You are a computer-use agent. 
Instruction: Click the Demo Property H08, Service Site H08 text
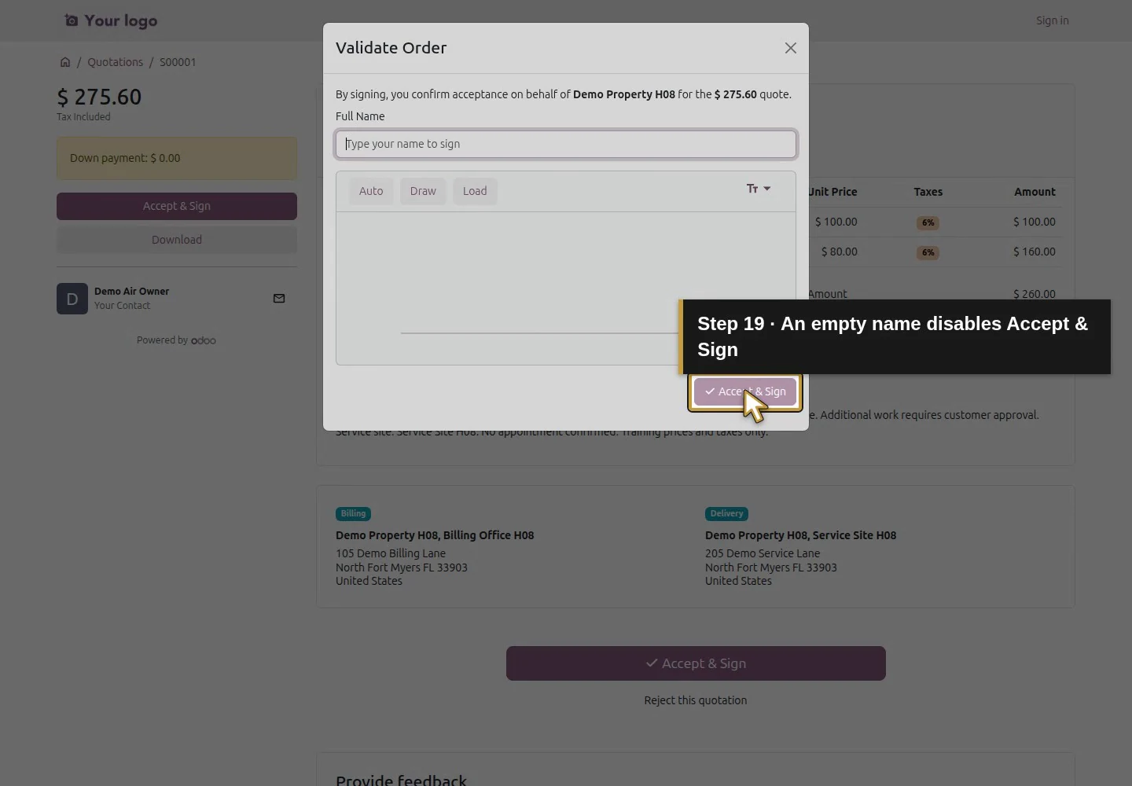point(800,535)
